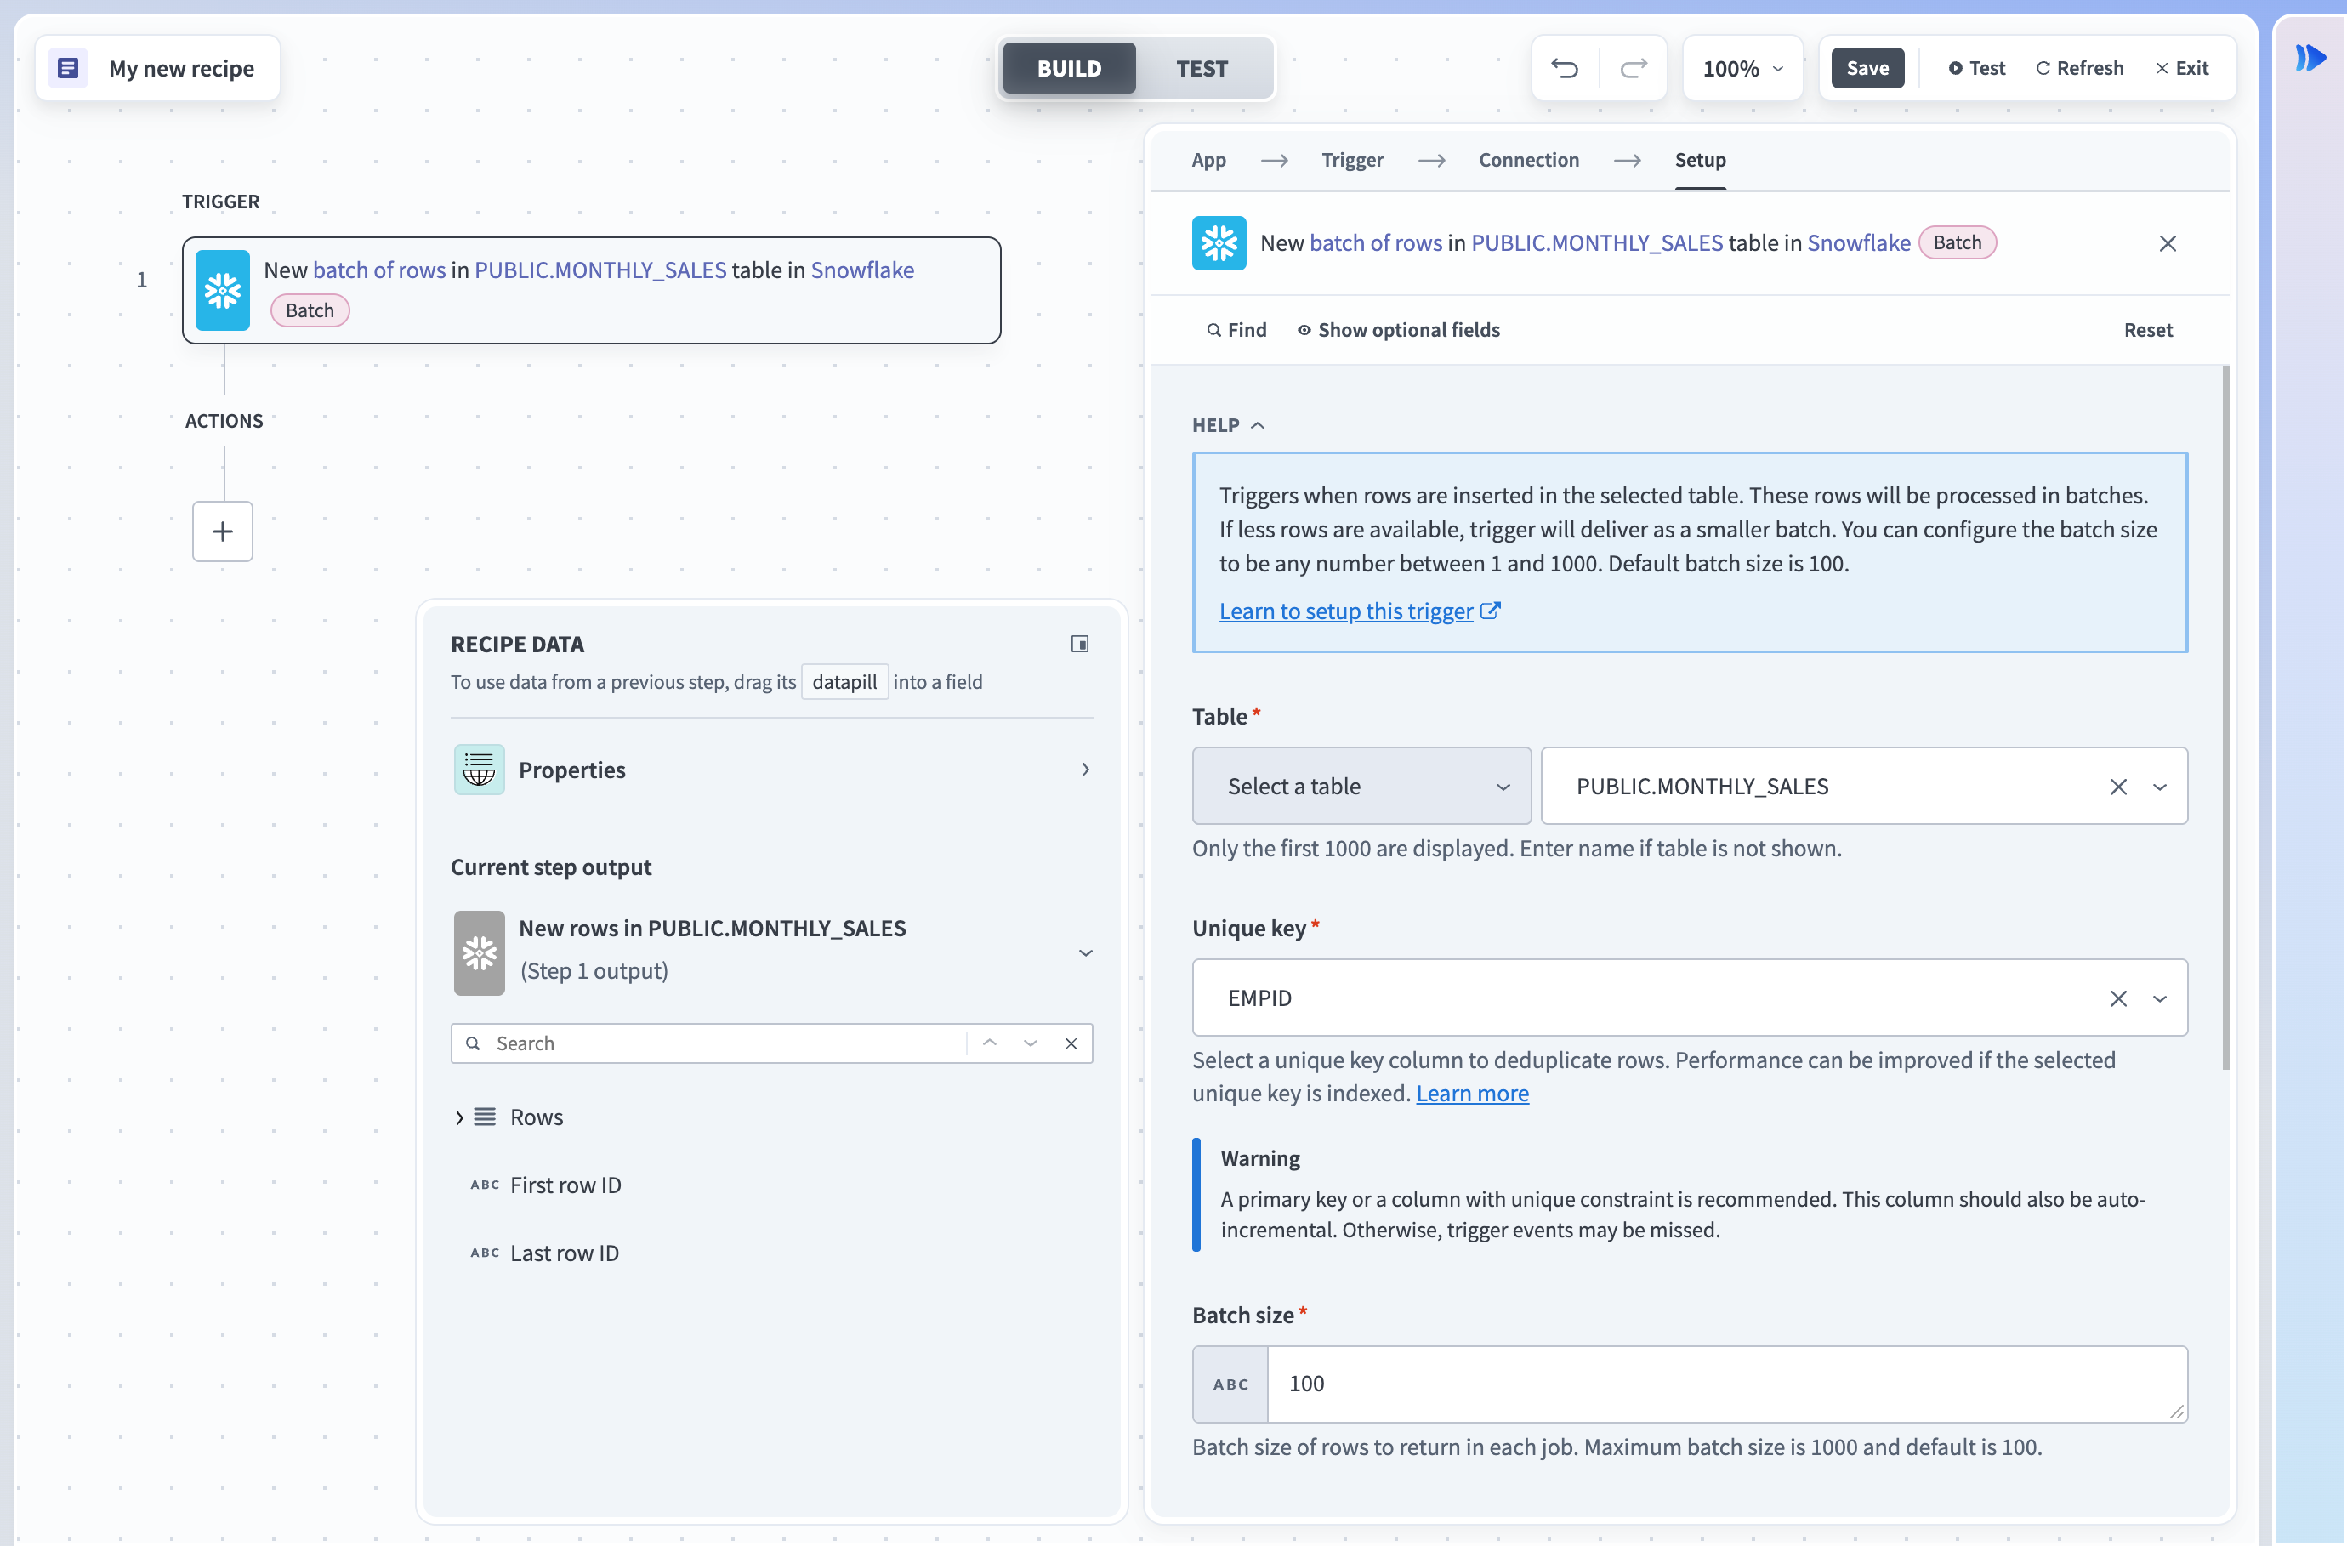Clear the PUBLIC.MONTHLY_SALES table selection

(x=2117, y=787)
